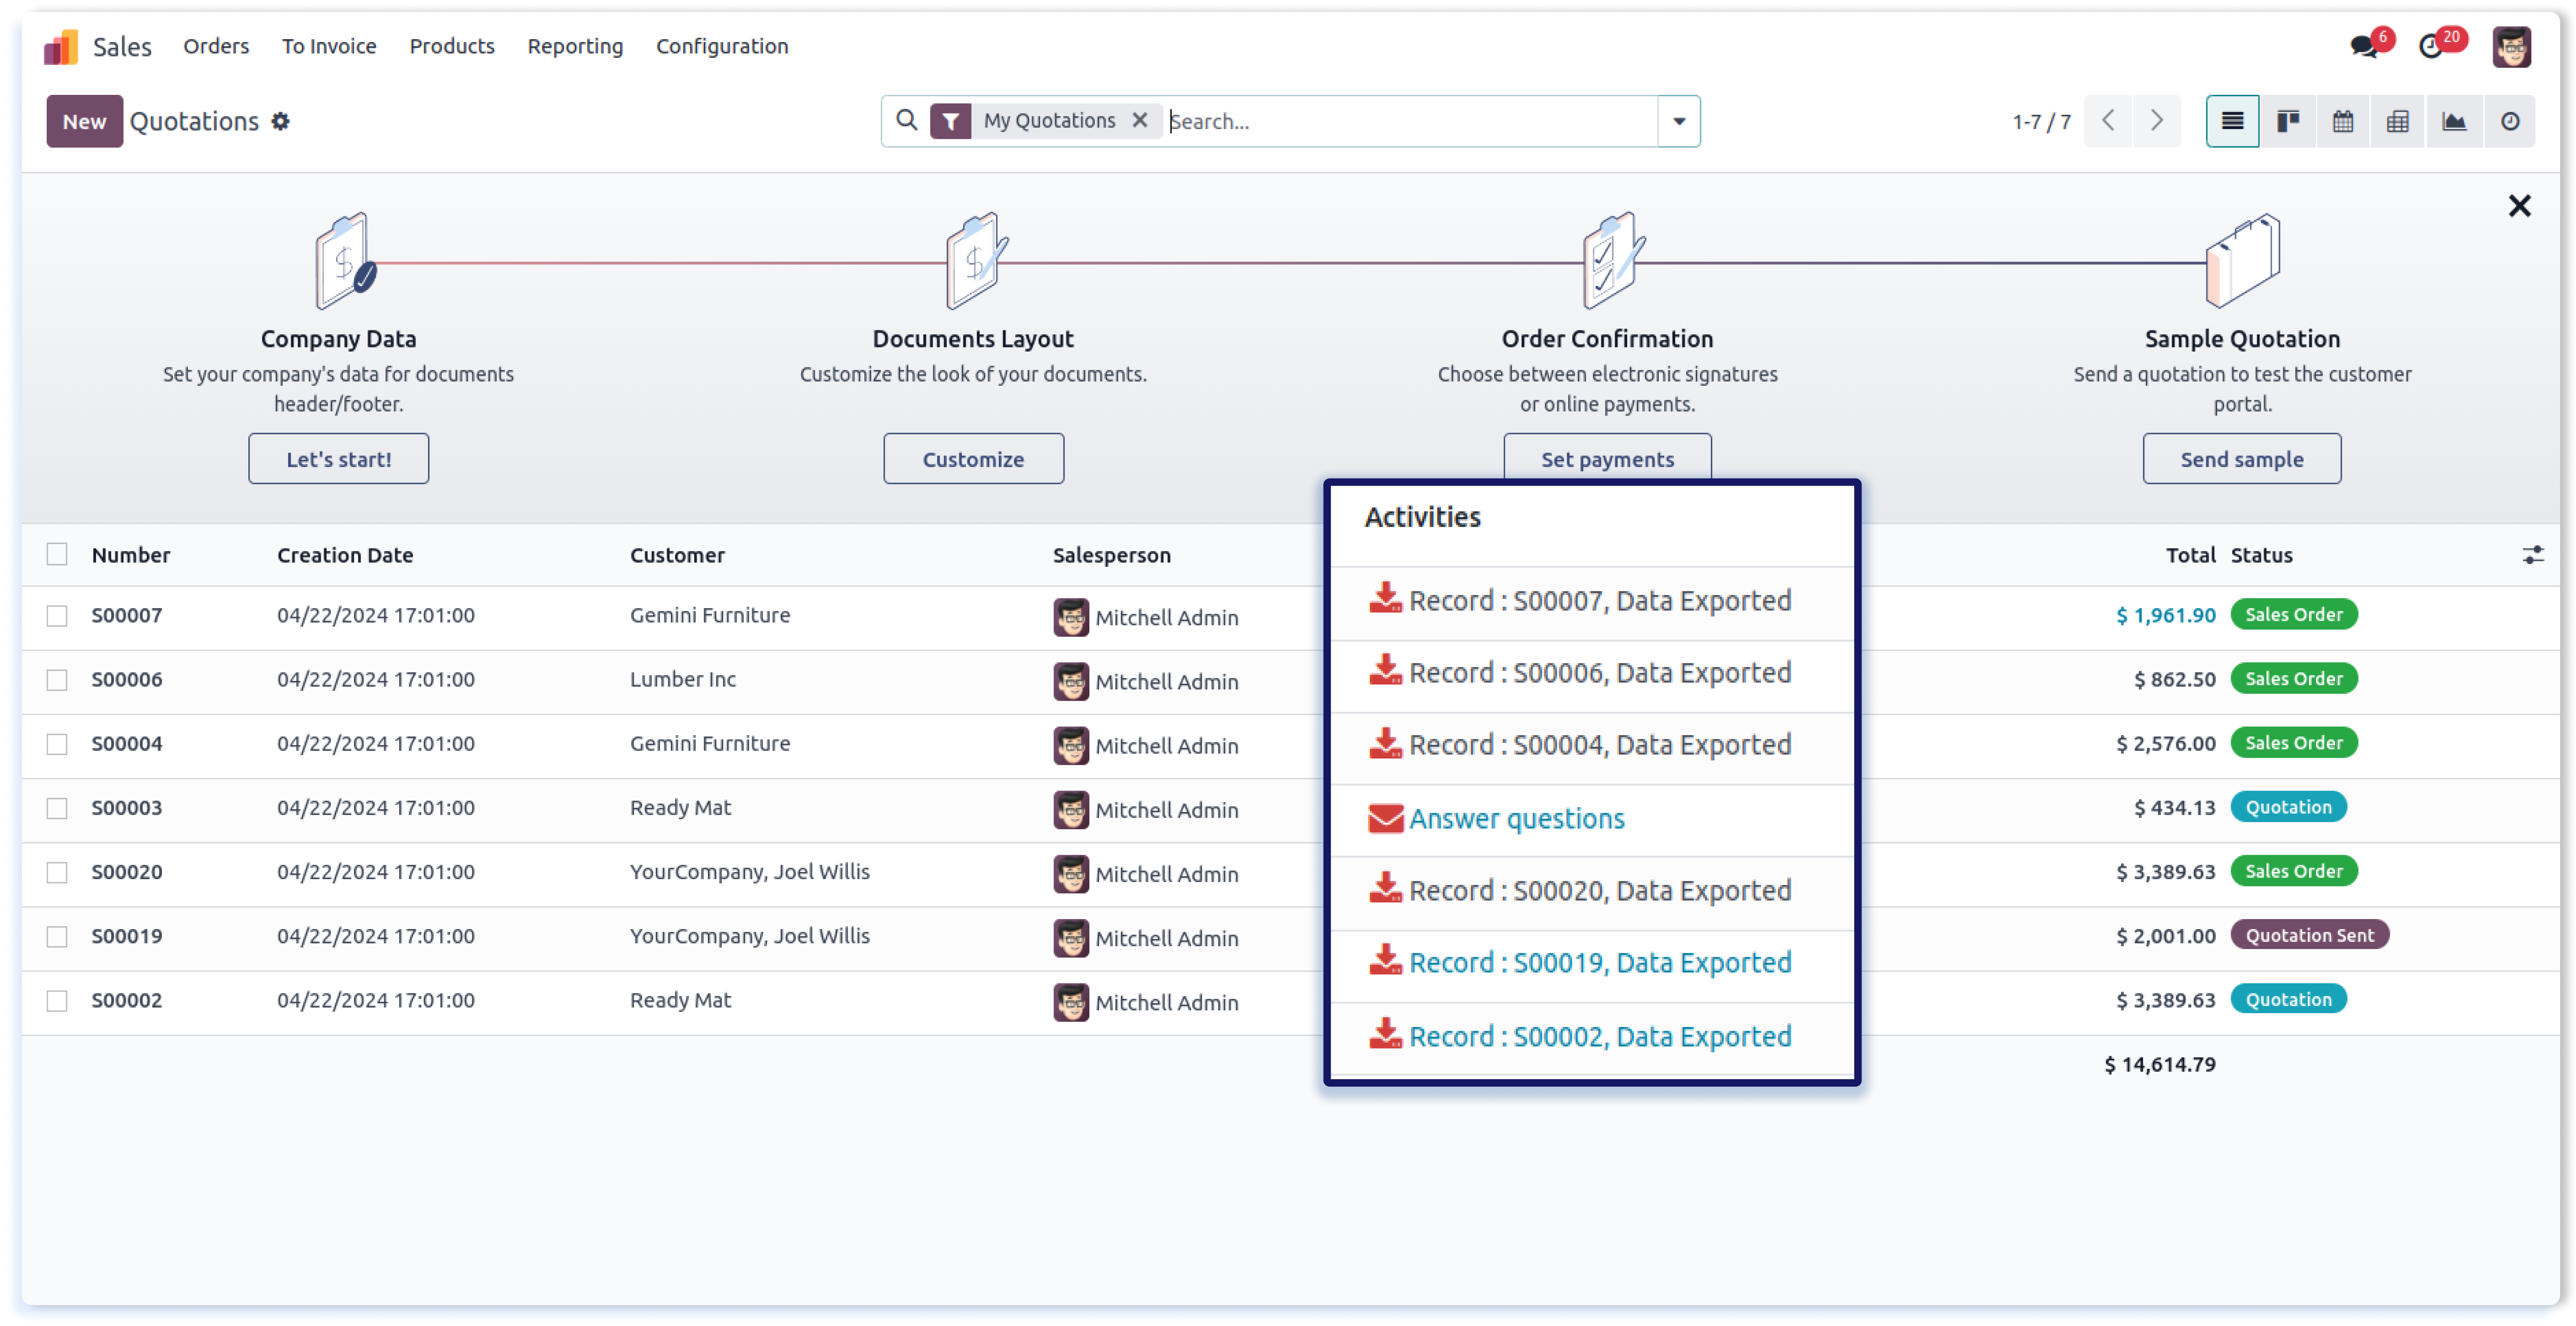
Task: Open Record S00002 Data Exported activity
Action: coord(1600,1037)
